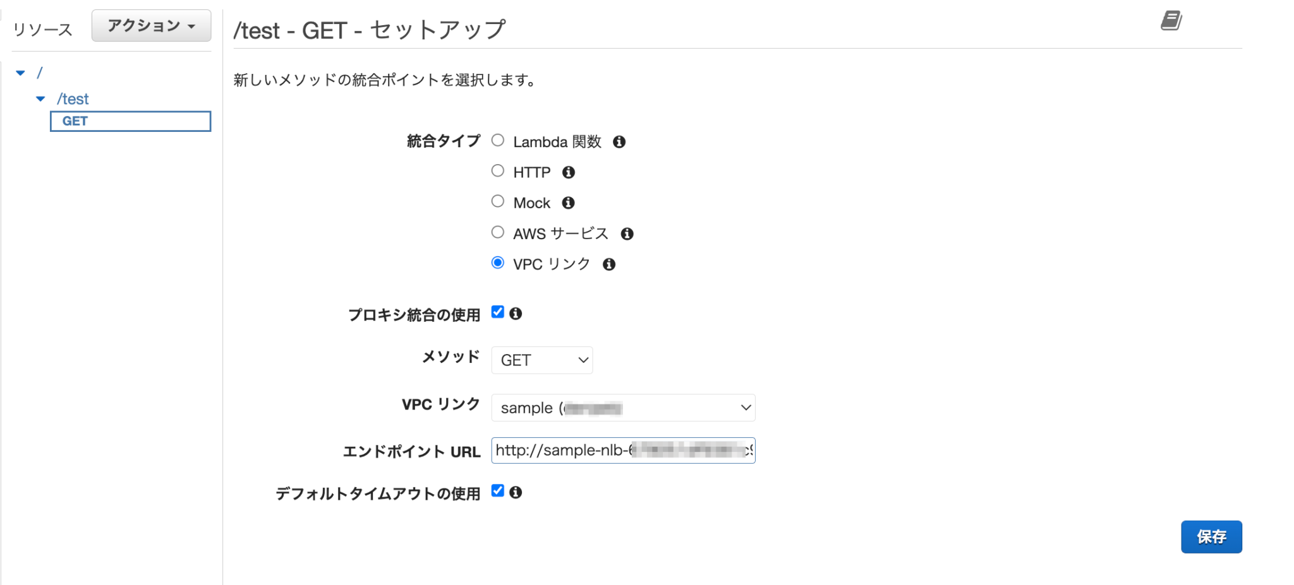Open the VPC リンク dropdown
This screenshot has height=585, width=1294.
pyautogui.click(x=622, y=408)
